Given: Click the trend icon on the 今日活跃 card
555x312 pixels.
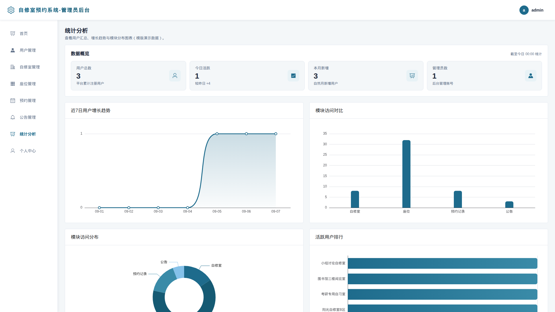Looking at the screenshot, I should click(293, 76).
